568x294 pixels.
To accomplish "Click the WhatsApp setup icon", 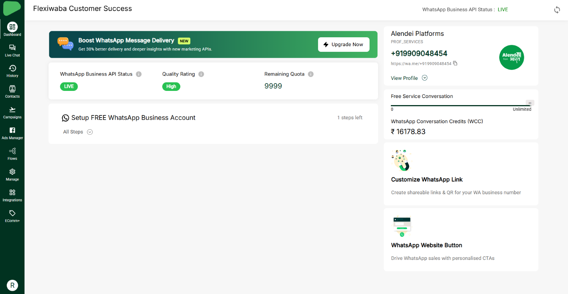I will 65,118.
